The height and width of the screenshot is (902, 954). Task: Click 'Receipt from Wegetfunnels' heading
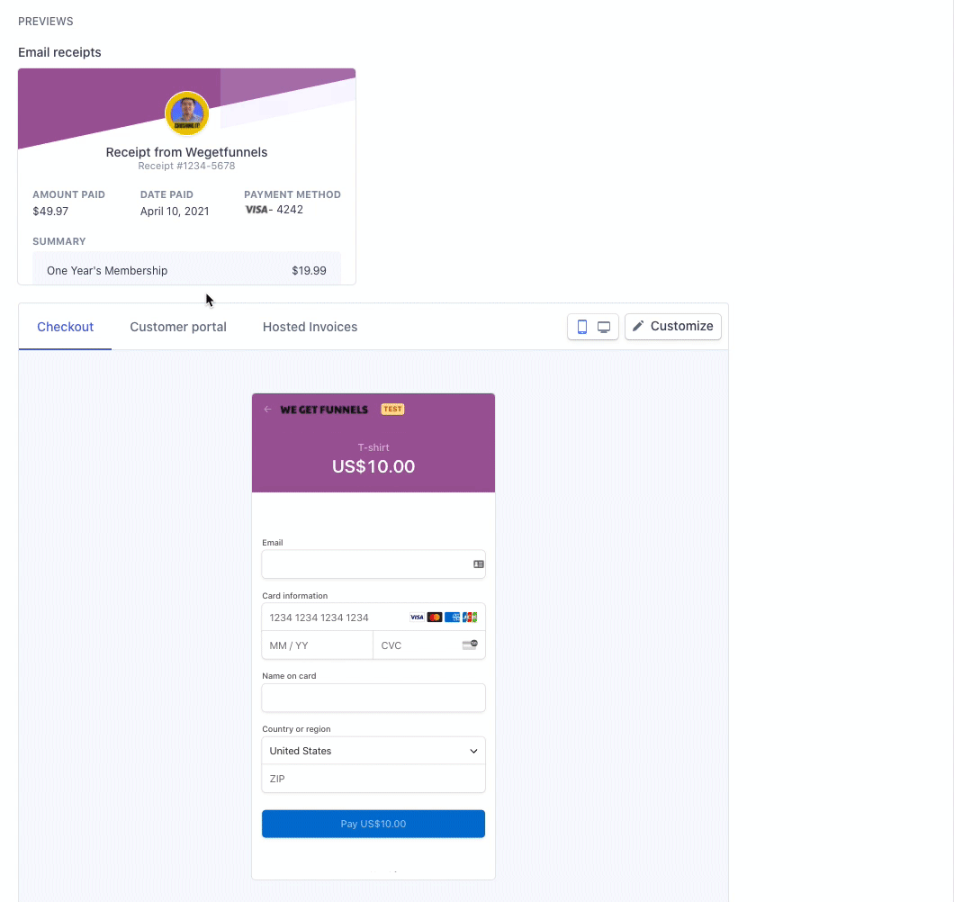pos(187,152)
